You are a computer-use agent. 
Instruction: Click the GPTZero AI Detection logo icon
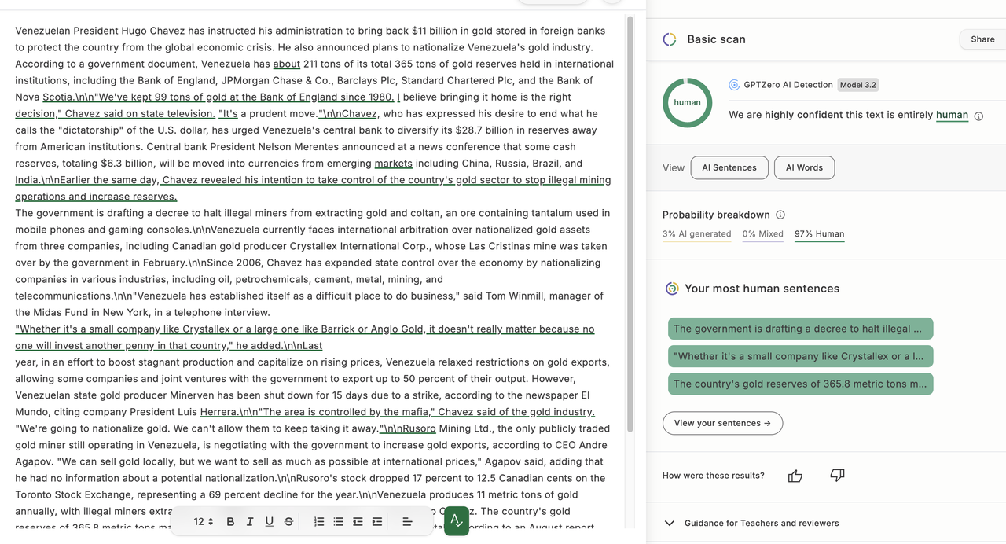coord(734,85)
